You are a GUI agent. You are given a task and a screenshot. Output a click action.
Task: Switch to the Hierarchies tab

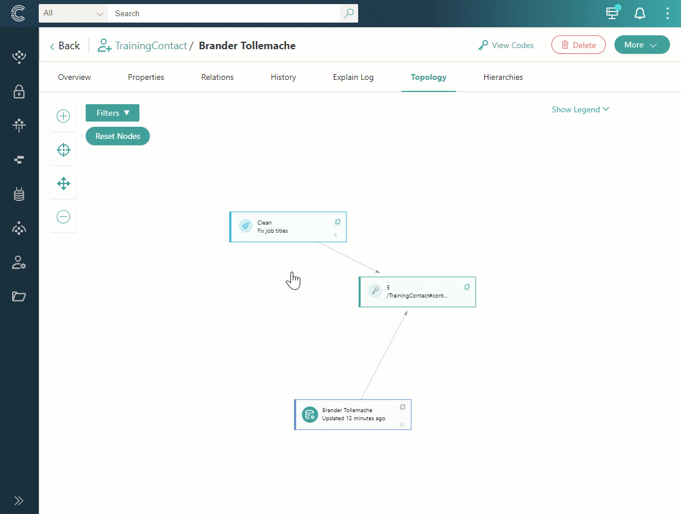503,77
